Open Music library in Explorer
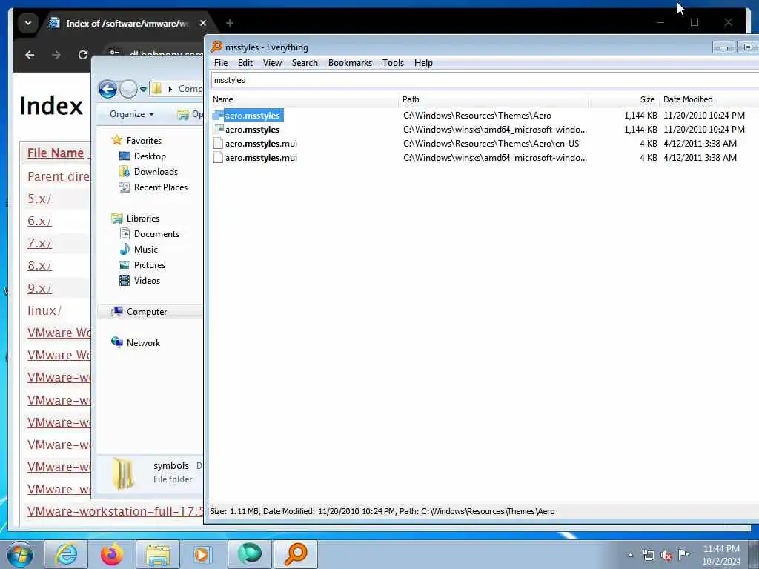The width and height of the screenshot is (759, 569). [146, 249]
